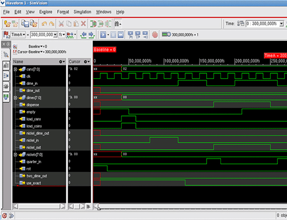Viewport: 287px width, 220px height.
Task: Open the Windows menu
Action: tap(104, 12)
